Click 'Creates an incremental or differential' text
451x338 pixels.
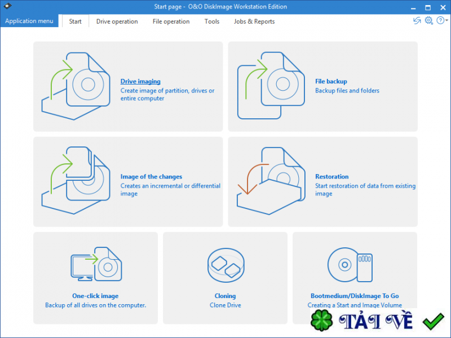point(170,189)
